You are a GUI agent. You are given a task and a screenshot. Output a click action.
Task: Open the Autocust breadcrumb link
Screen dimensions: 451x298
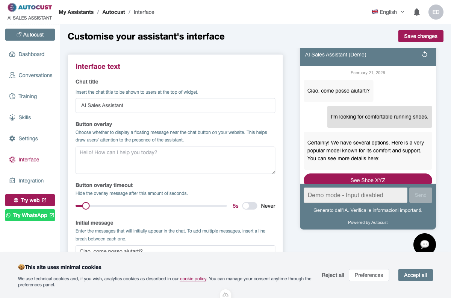tap(114, 12)
